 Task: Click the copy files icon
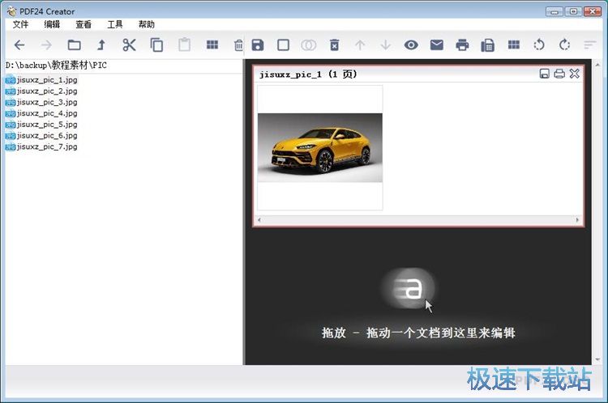tap(156, 45)
